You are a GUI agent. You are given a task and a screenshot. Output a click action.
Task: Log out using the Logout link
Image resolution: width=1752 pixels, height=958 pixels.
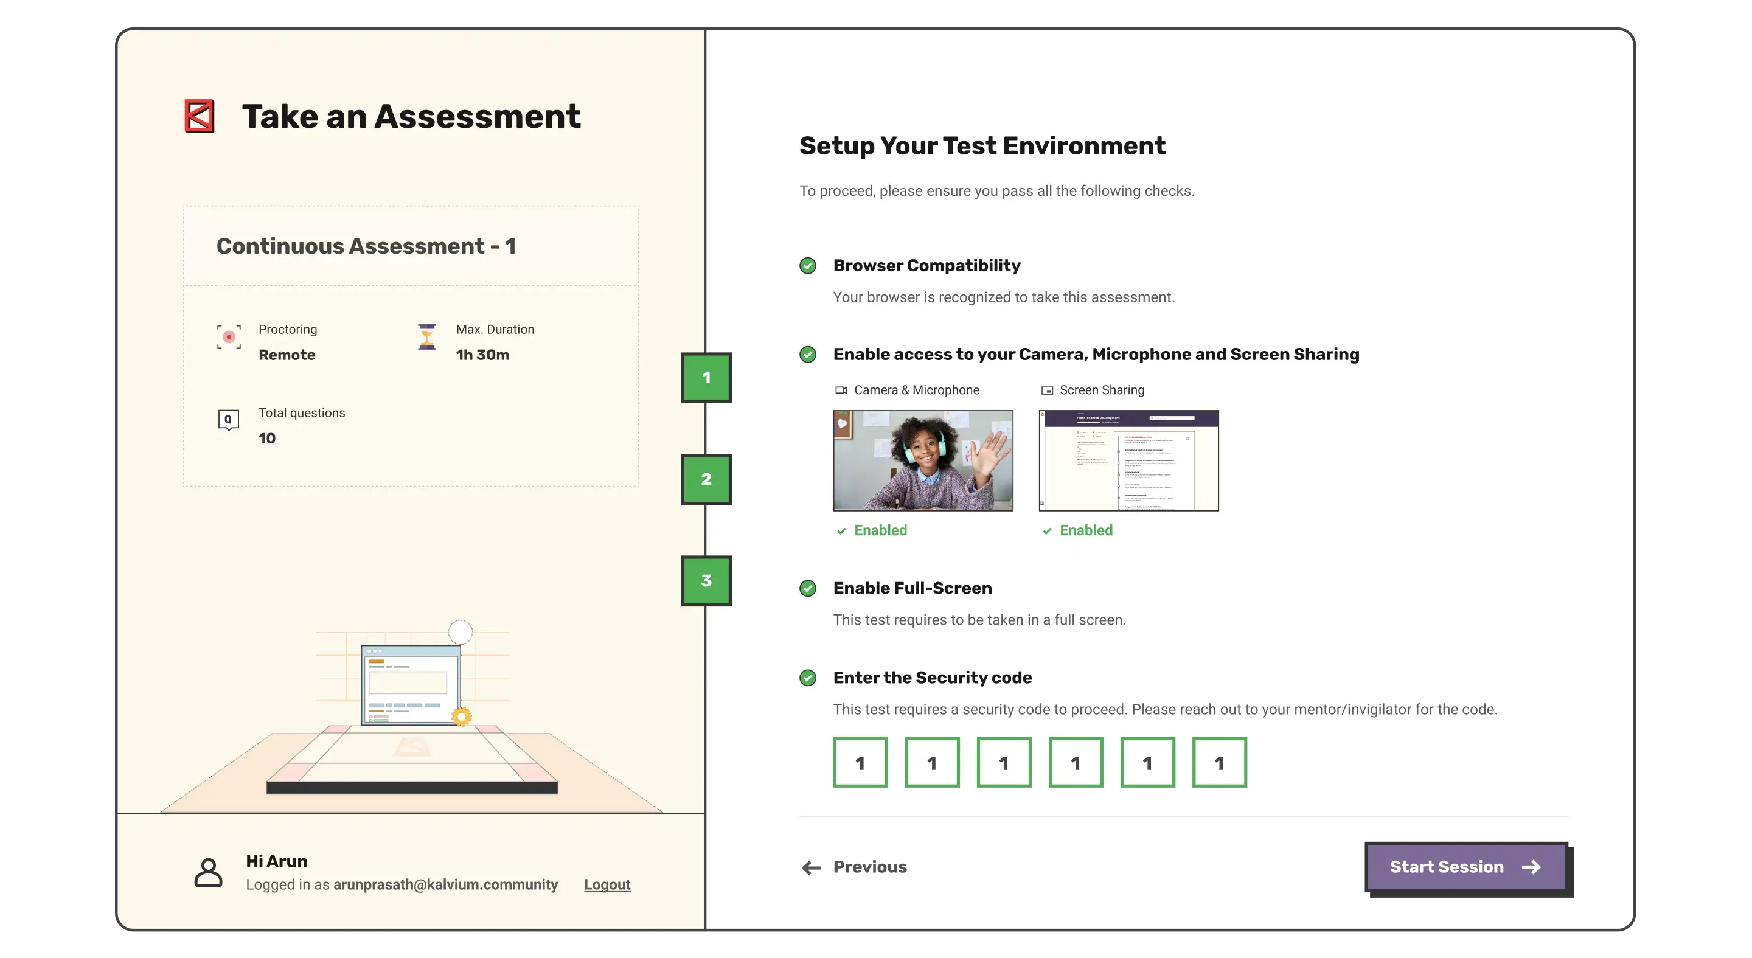click(607, 884)
